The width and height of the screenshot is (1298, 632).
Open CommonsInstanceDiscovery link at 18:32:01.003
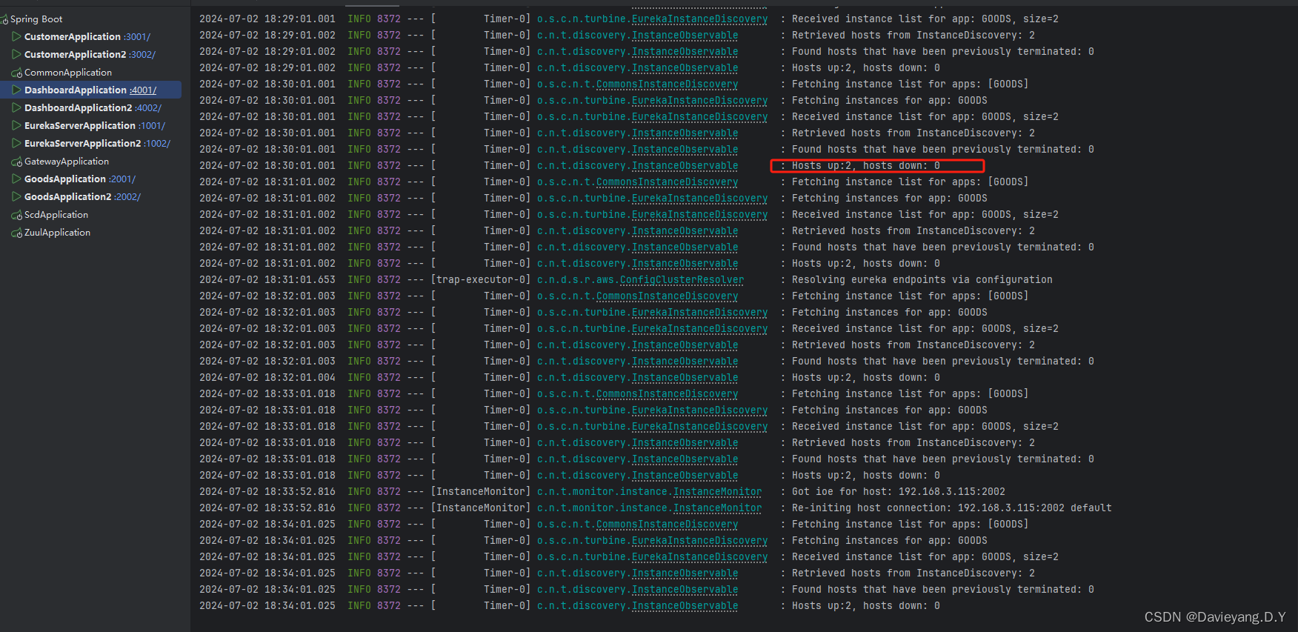pyautogui.click(x=667, y=296)
